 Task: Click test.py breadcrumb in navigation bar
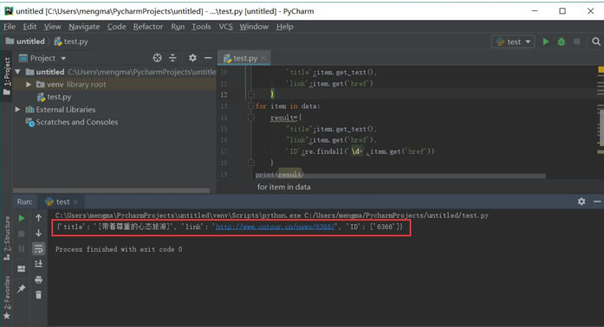click(x=71, y=42)
